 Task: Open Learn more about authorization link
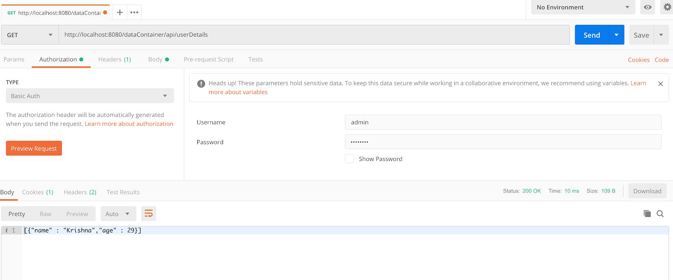(x=129, y=124)
